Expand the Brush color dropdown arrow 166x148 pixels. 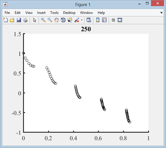82,20
